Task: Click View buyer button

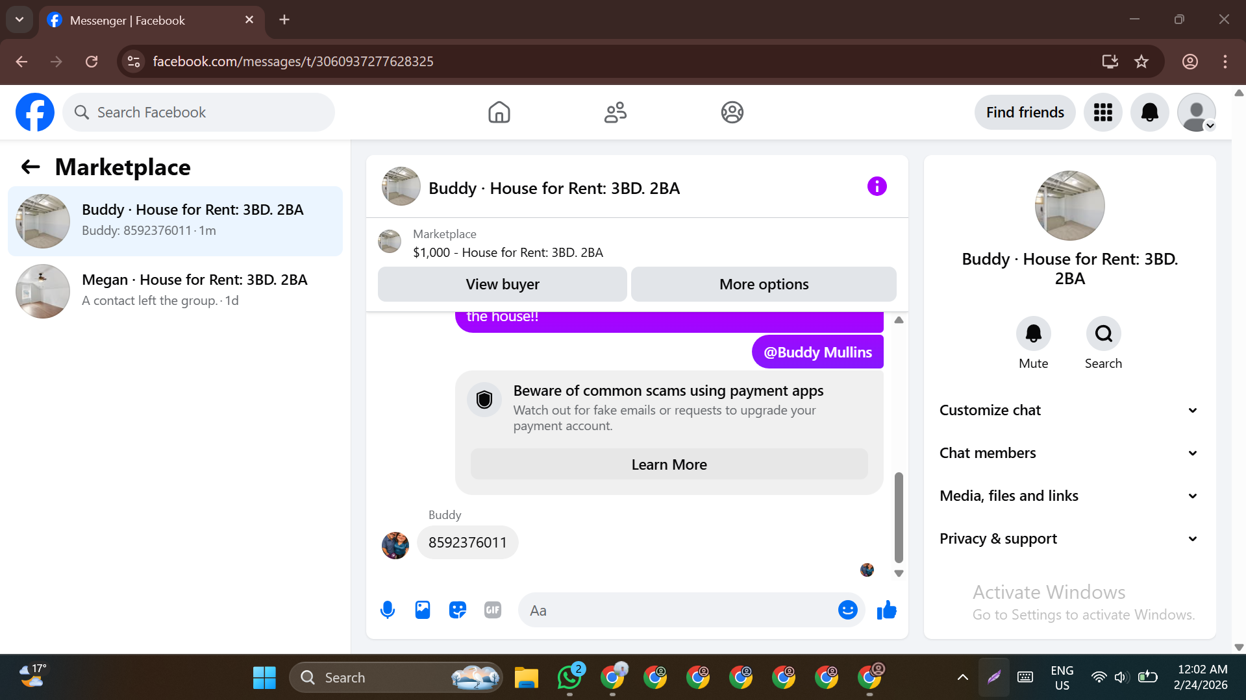Action: 502,284
